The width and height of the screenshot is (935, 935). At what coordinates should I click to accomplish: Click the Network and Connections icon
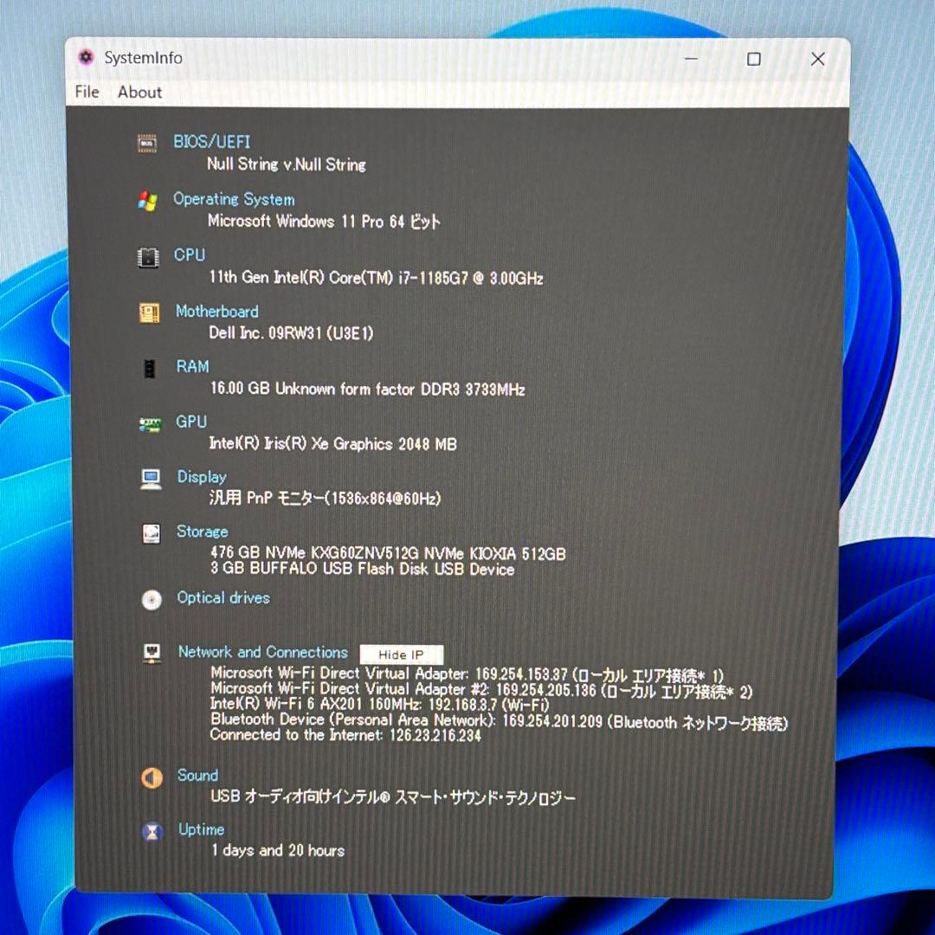tap(152, 653)
